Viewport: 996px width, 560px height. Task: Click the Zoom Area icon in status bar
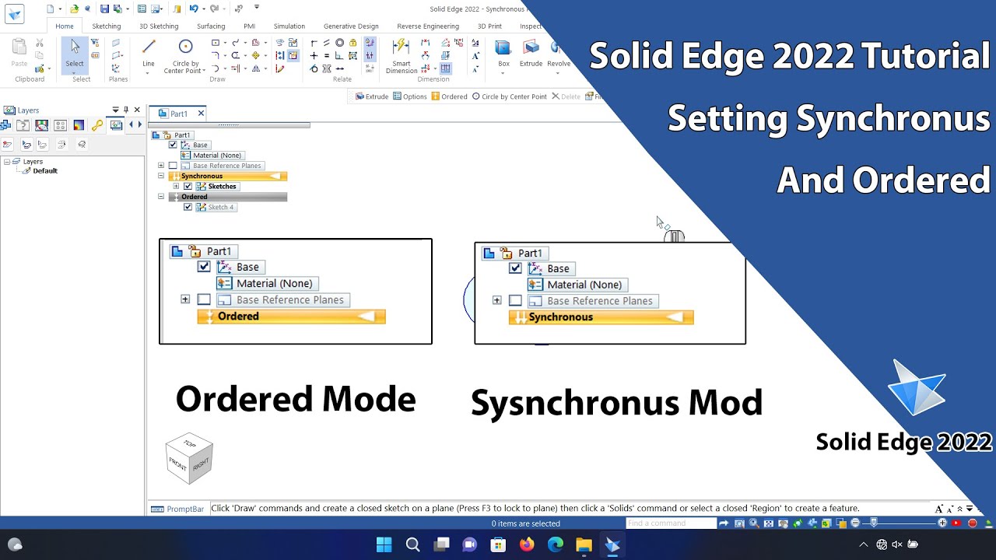tap(739, 523)
